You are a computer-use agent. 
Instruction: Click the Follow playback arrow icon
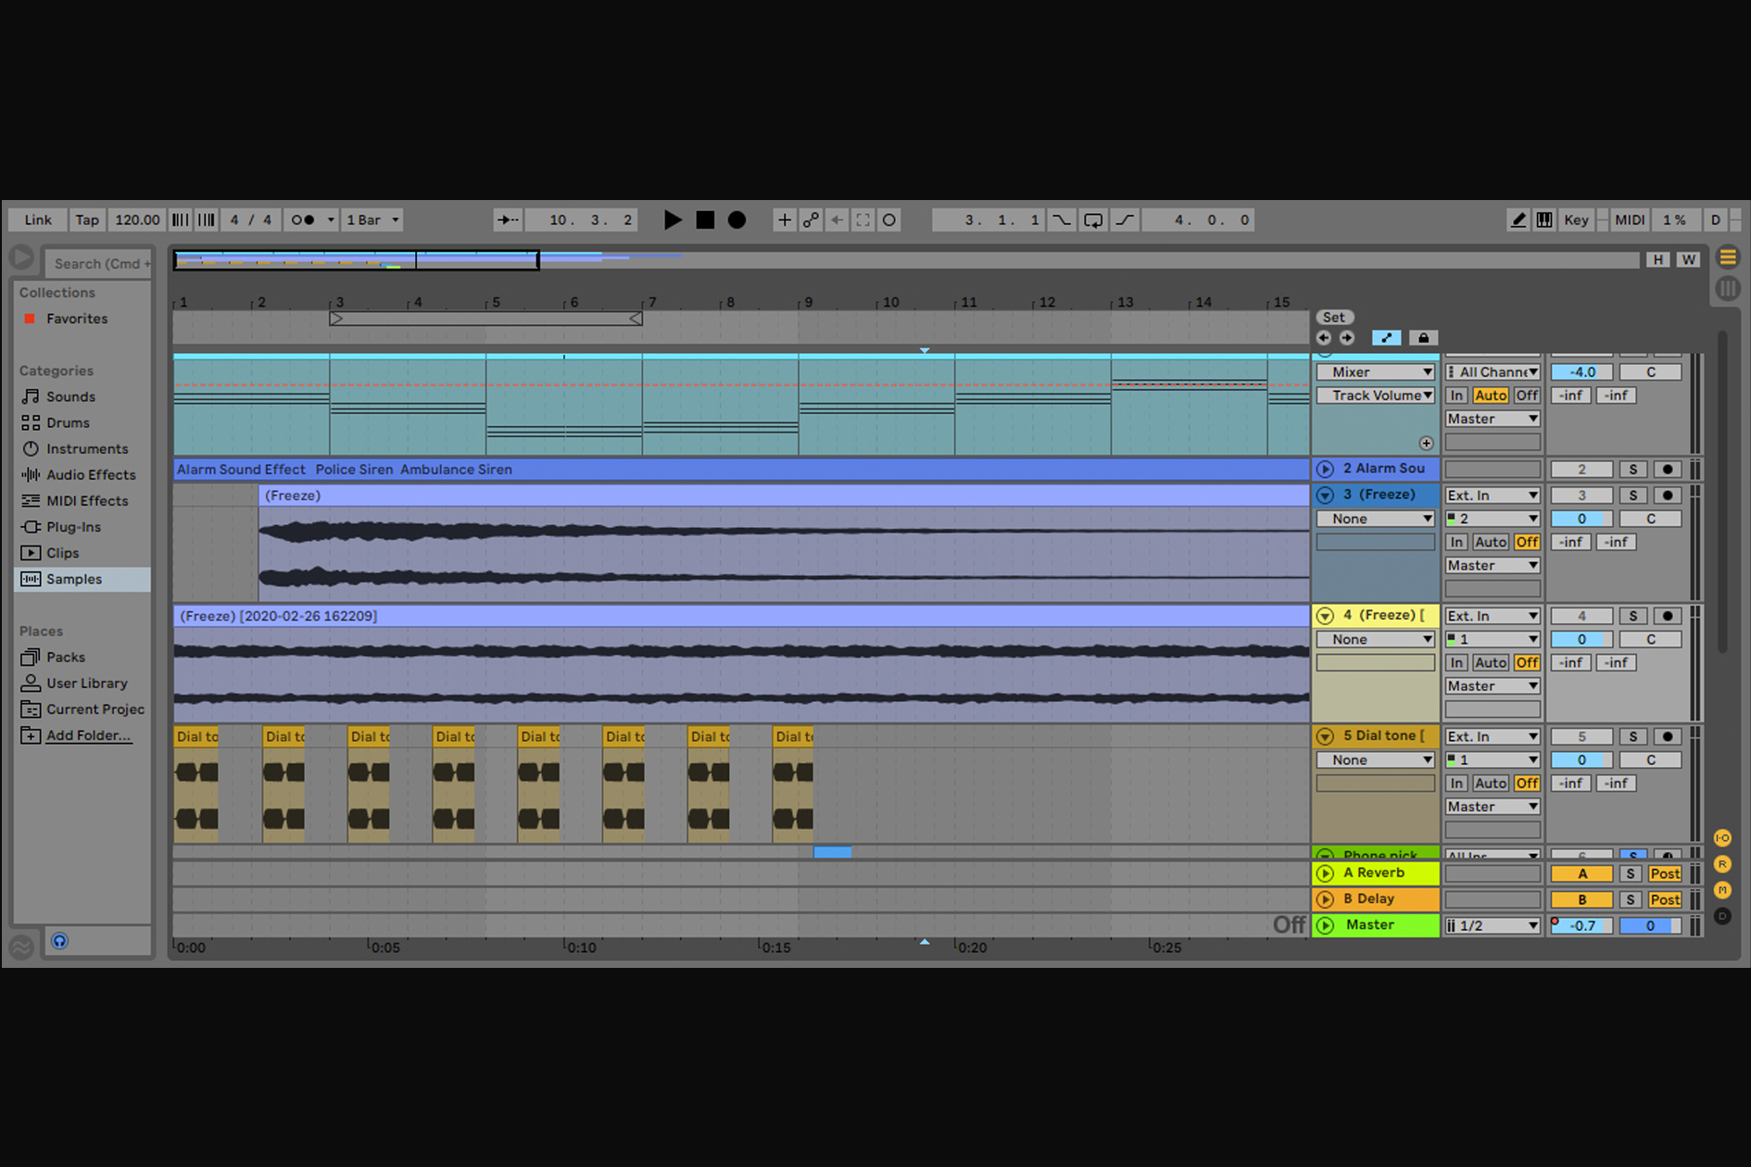(x=508, y=220)
